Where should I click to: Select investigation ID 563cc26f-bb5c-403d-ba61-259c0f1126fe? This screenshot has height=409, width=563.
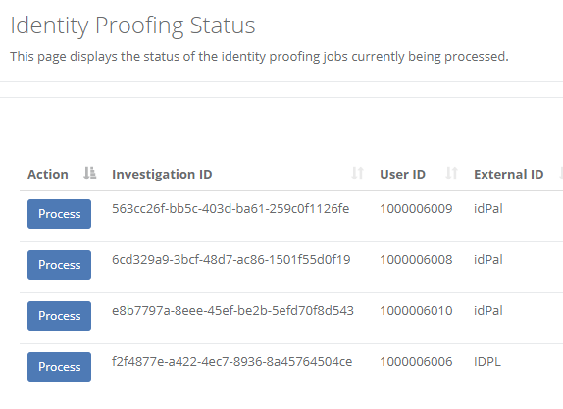click(x=230, y=209)
